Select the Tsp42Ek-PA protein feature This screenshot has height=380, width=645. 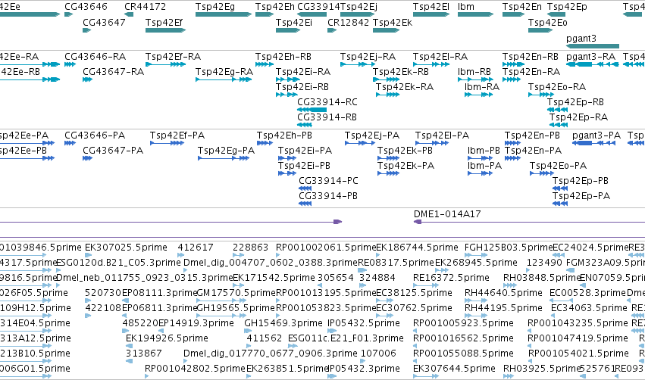388,173
